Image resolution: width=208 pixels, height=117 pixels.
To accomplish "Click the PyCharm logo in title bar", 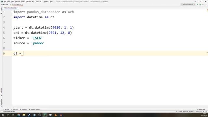I will tap(2, 2).
